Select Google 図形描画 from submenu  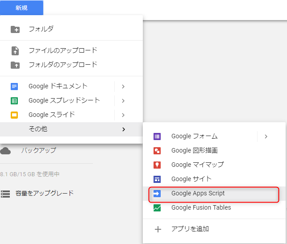pos(195,150)
